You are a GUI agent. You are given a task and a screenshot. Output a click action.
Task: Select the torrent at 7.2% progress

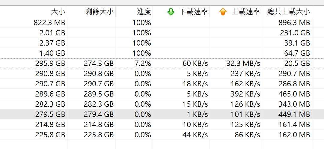pyautogui.click(x=162, y=64)
